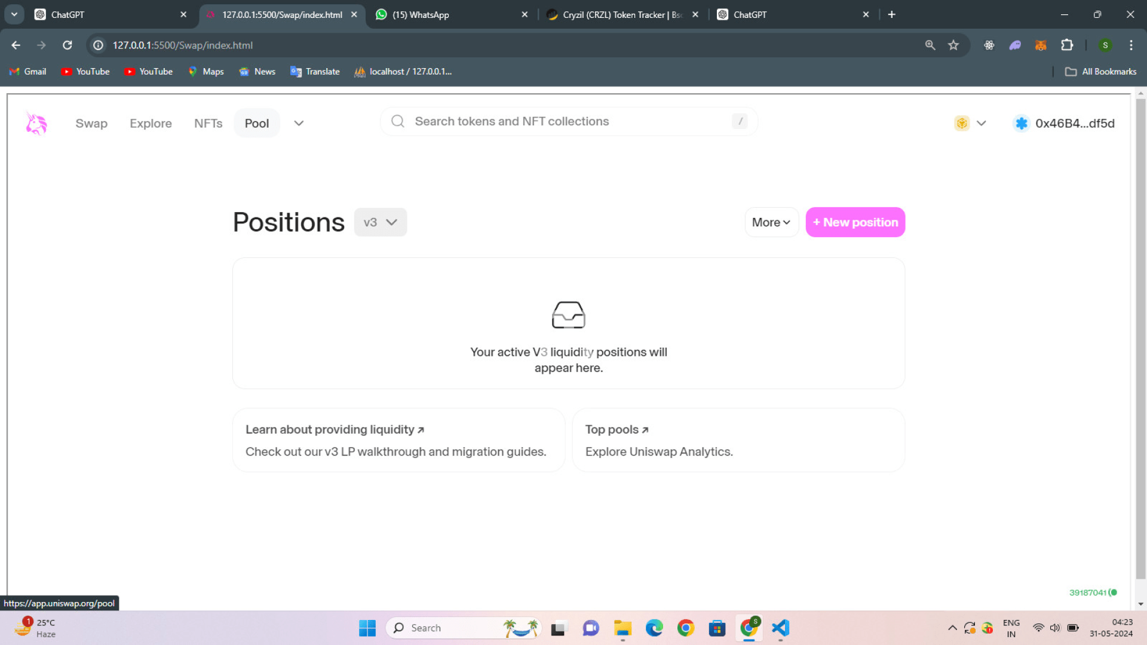Open the MetaMask fox extension icon
This screenshot has width=1147, height=645.
click(x=1041, y=45)
